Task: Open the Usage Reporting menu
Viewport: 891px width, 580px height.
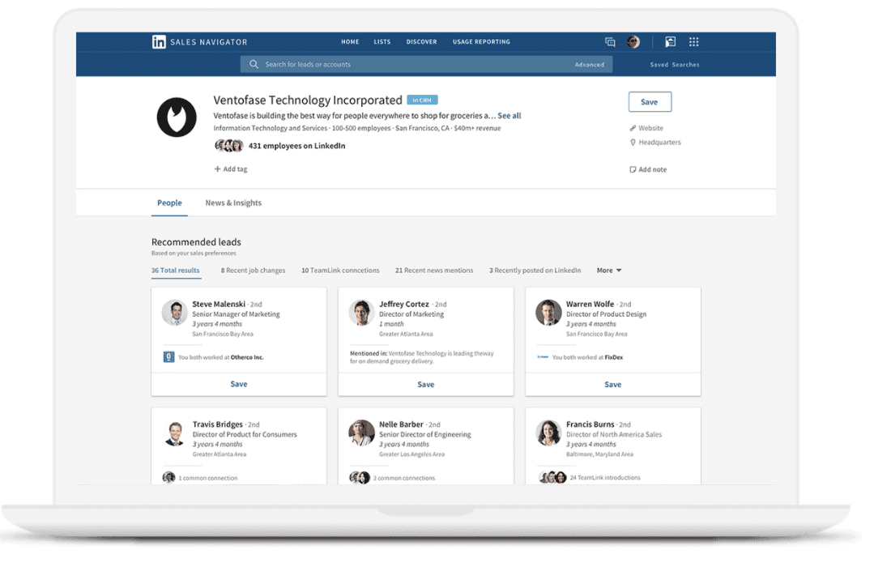Action: click(481, 41)
